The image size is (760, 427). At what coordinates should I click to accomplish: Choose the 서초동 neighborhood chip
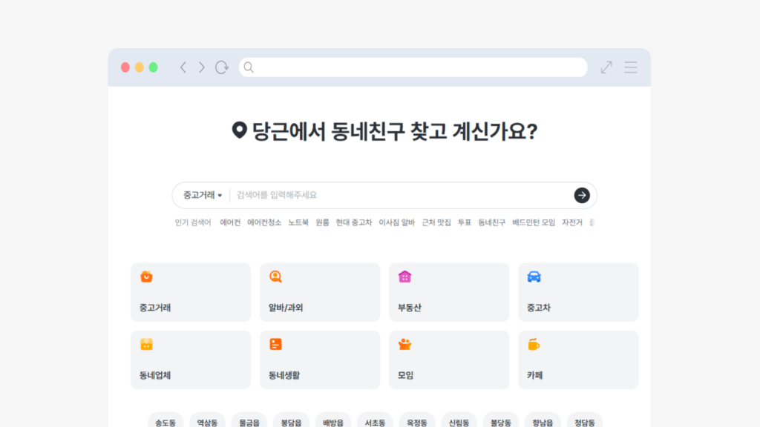click(x=375, y=421)
